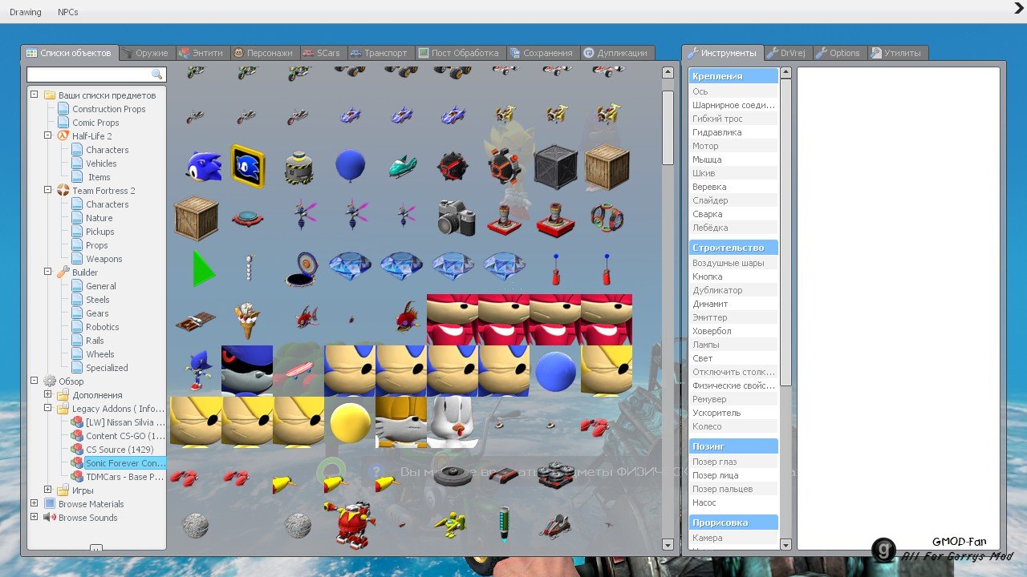The image size is (1027, 577).
Task: Click the spawn icon grid scrollbar handle
Action: (x=668, y=127)
